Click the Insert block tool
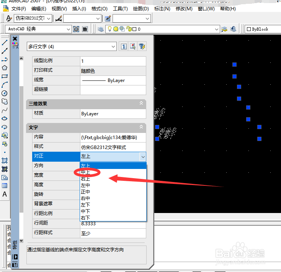 coord(5,135)
